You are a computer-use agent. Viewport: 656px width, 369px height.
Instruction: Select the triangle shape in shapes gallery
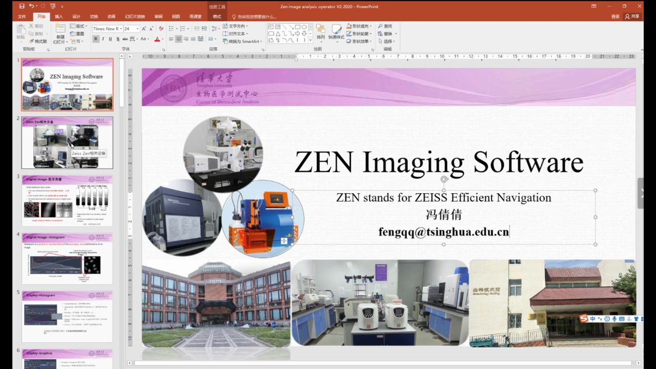click(278, 33)
